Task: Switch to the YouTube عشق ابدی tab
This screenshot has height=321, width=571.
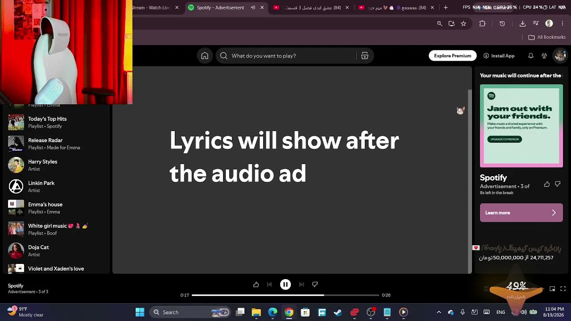Action: pos(311,8)
